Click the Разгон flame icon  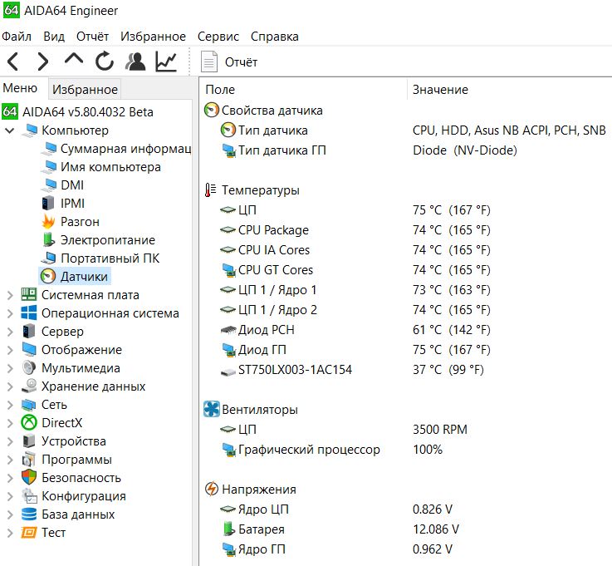click(x=48, y=221)
